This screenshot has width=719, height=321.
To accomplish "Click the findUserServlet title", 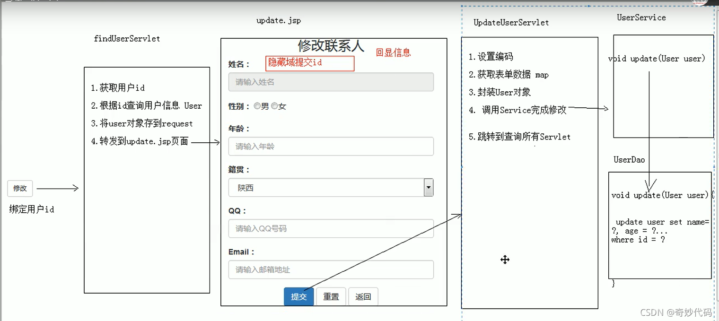I will pyautogui.click(x=127, y=39).
